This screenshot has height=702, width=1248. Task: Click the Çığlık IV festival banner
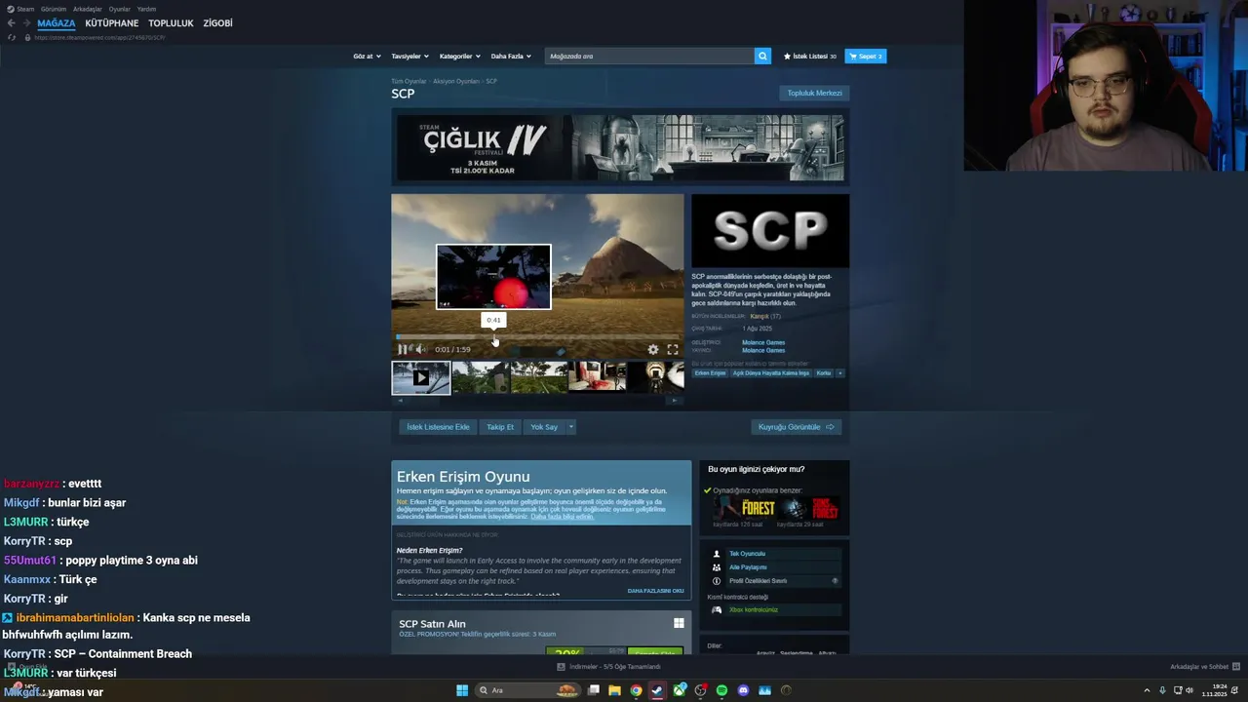[x=620, y=147]
